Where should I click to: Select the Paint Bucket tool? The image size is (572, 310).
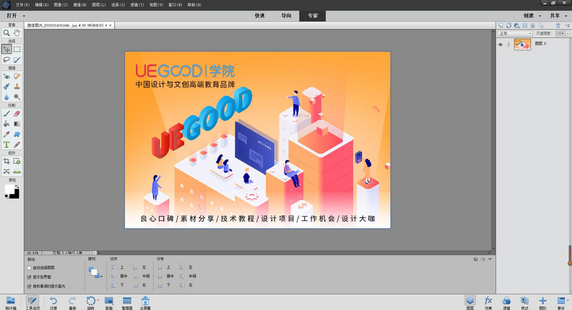7,124
